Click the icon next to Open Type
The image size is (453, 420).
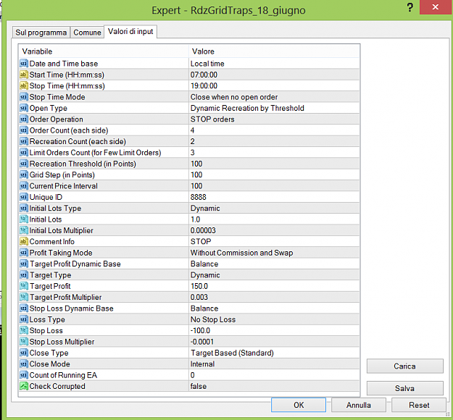24,108
